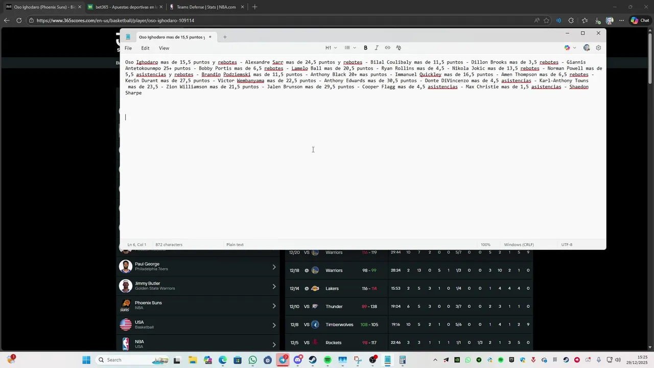Screen dimensions: 654x368
Task: Open the Windows Start menu
Action: (86, 360)
